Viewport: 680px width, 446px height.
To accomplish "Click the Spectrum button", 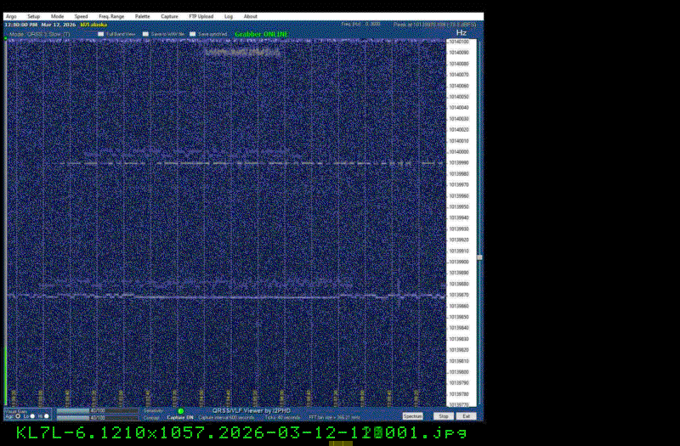I will (412, 416).
